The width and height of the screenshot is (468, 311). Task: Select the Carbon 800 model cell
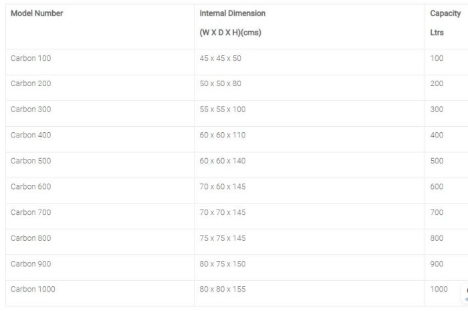click(31, 238)
